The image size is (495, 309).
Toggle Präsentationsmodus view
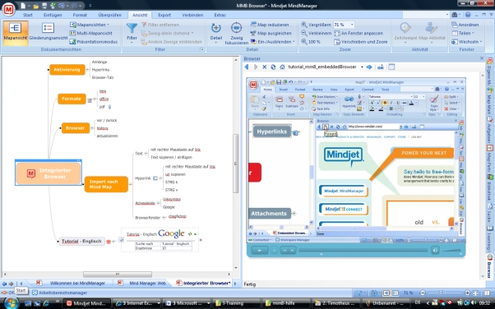[94, 42]
